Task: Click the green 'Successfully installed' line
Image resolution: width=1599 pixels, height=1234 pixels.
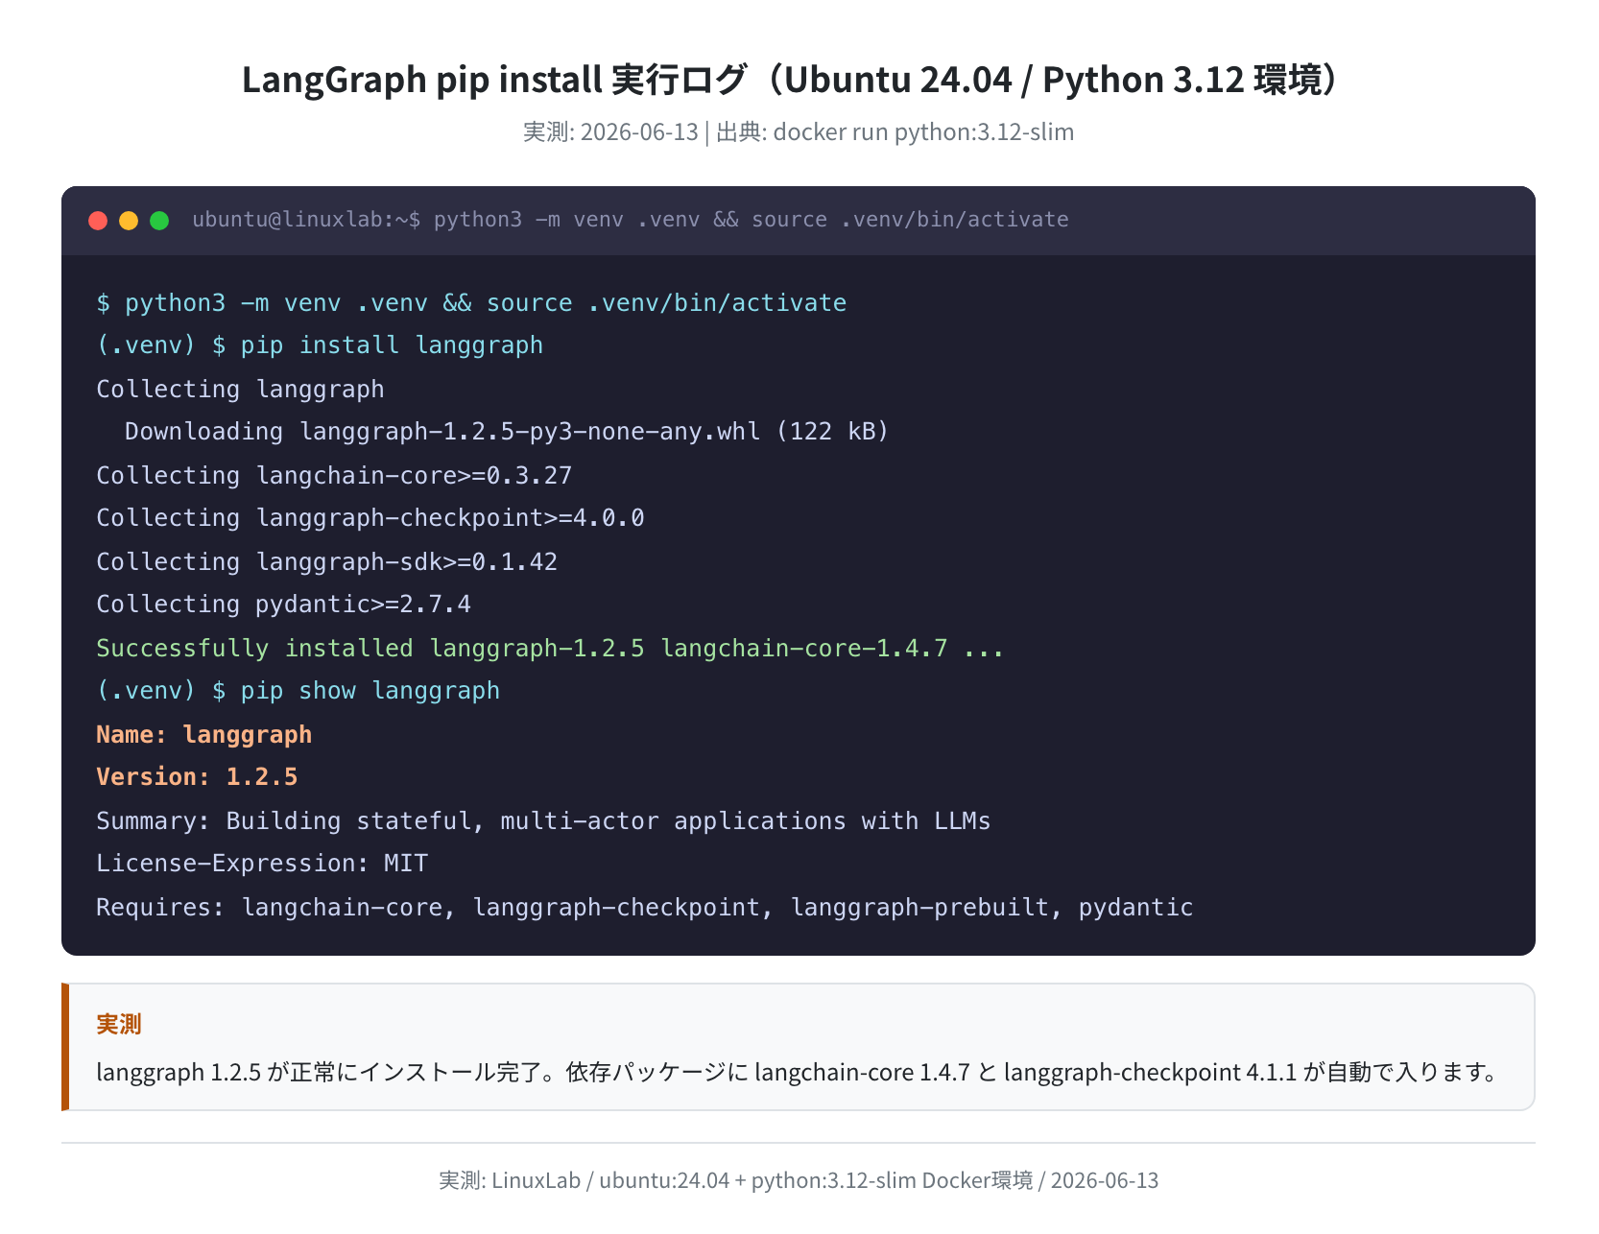Action: click(550, 649)
